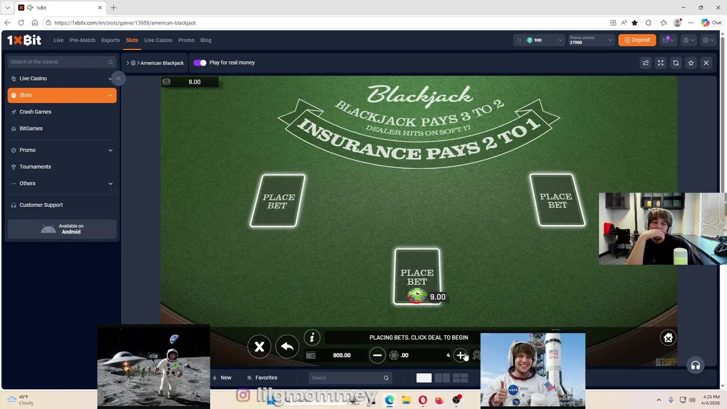727x409 pixels.
Task: Click the center Place Bet spot
Action: (x=417, y=277)
